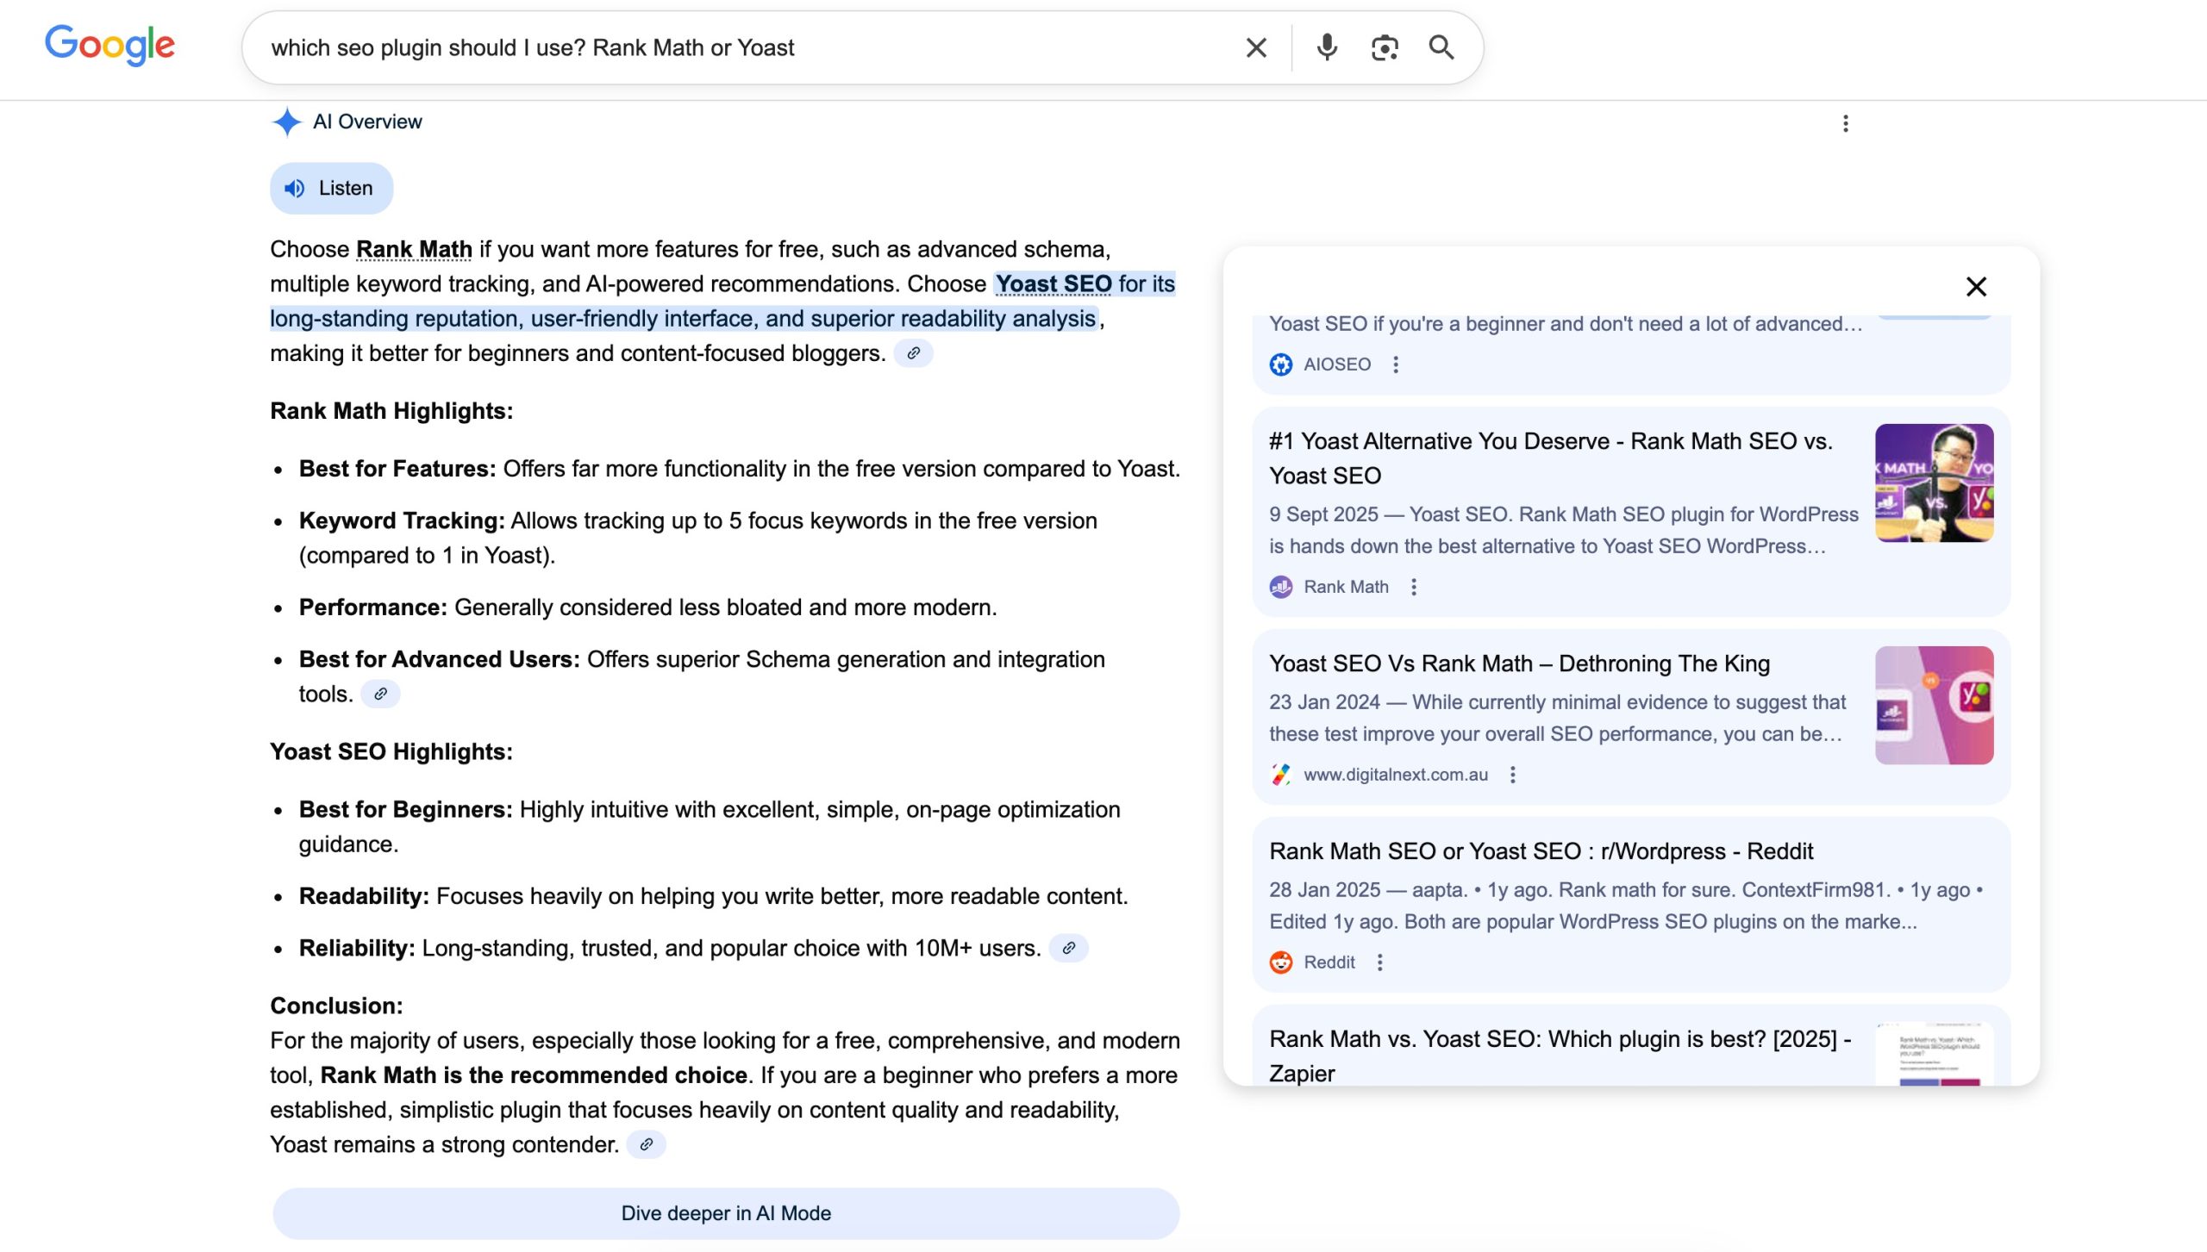Click link icon after 'strong contender'
This screenshot has height=1252, width=2207.
(x=646, y=1144)
